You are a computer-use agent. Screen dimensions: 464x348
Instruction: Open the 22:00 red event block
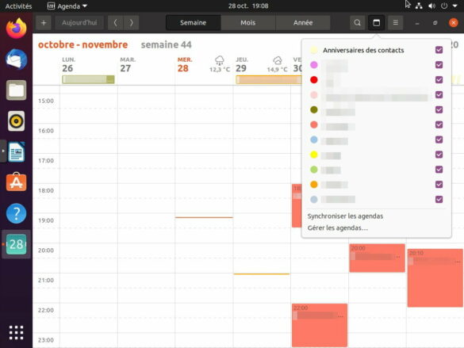320,325
